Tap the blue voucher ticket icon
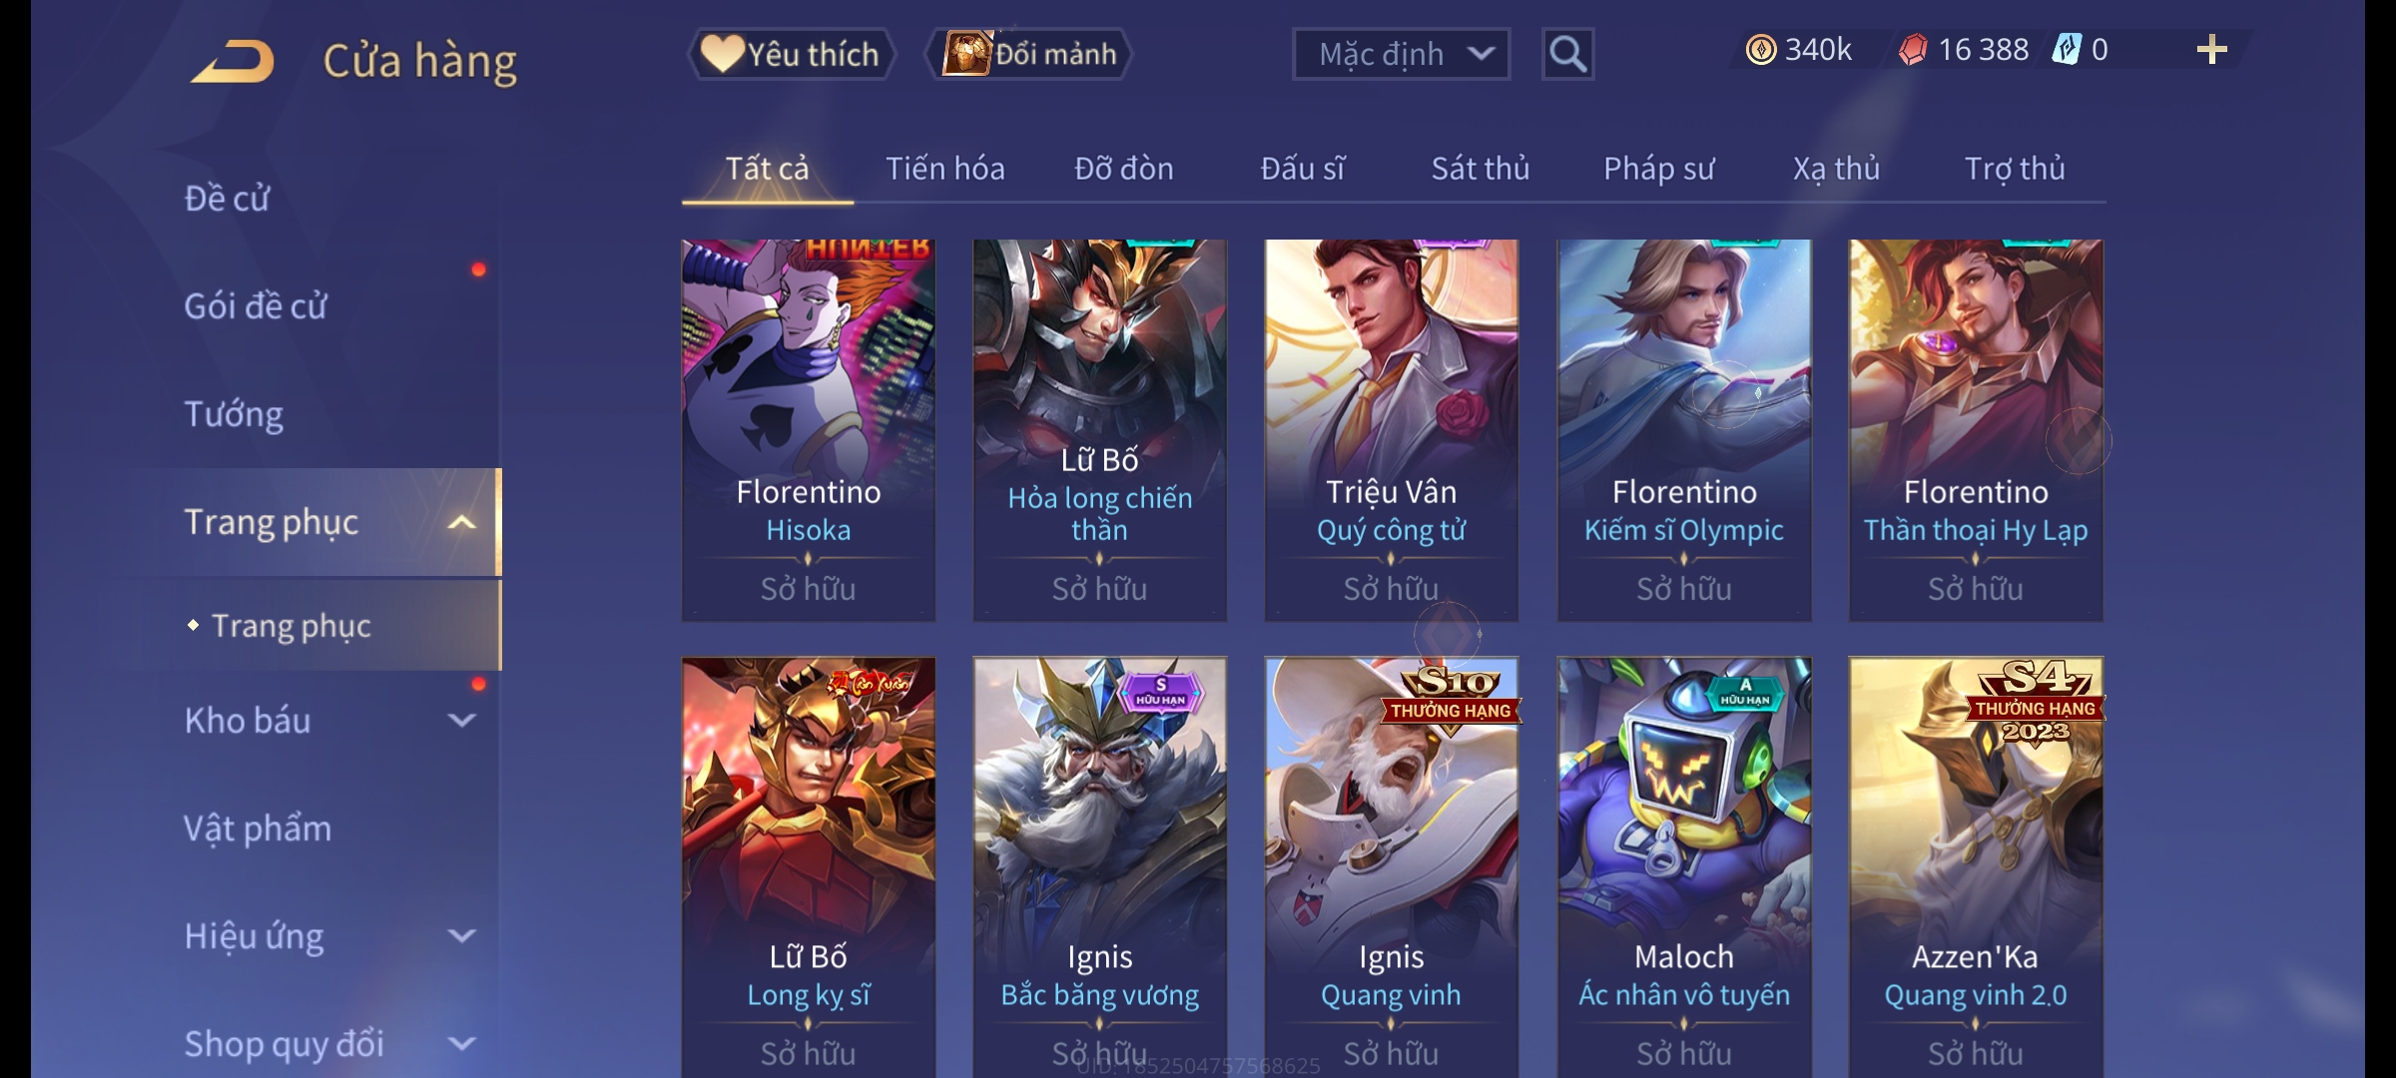The image size is (2396, 1078). pyautogui.click(x=2066, y=50)
